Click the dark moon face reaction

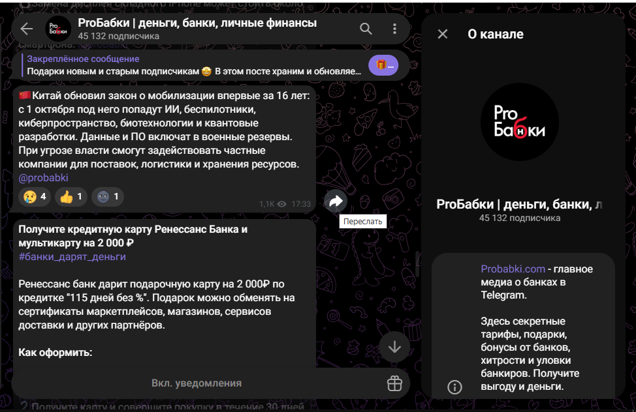click(x=108, y=197)
